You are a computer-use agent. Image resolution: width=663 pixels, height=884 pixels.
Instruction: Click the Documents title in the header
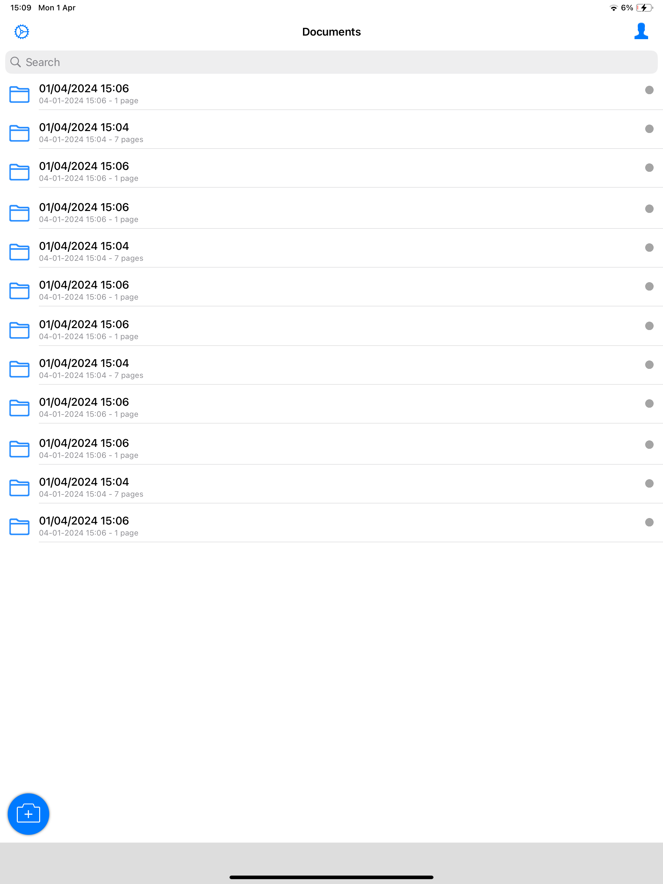[x=331, y=32]
